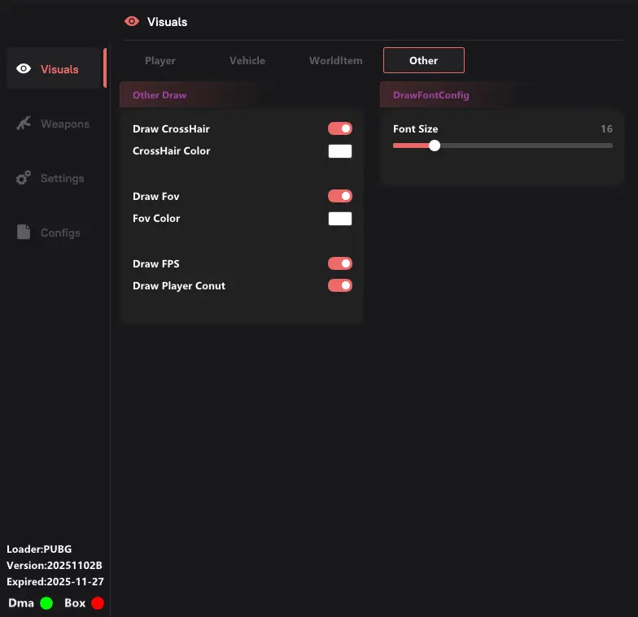638x617 pixels.
Task: Switch off Draw Player Conut
Action: pos(340,285)
